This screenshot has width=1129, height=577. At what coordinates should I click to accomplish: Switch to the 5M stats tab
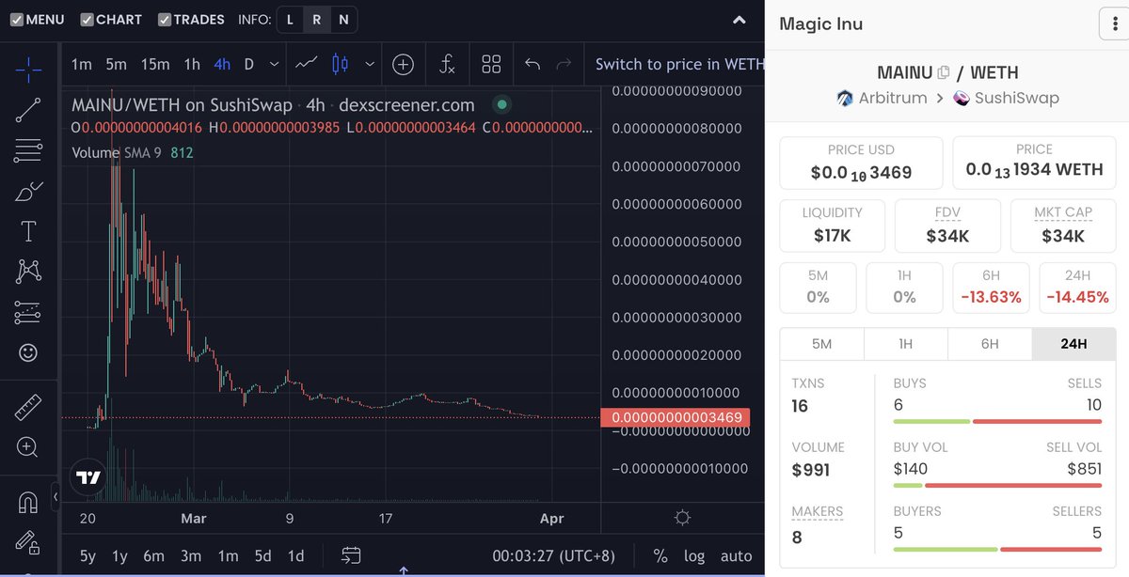tap(821, 344)
